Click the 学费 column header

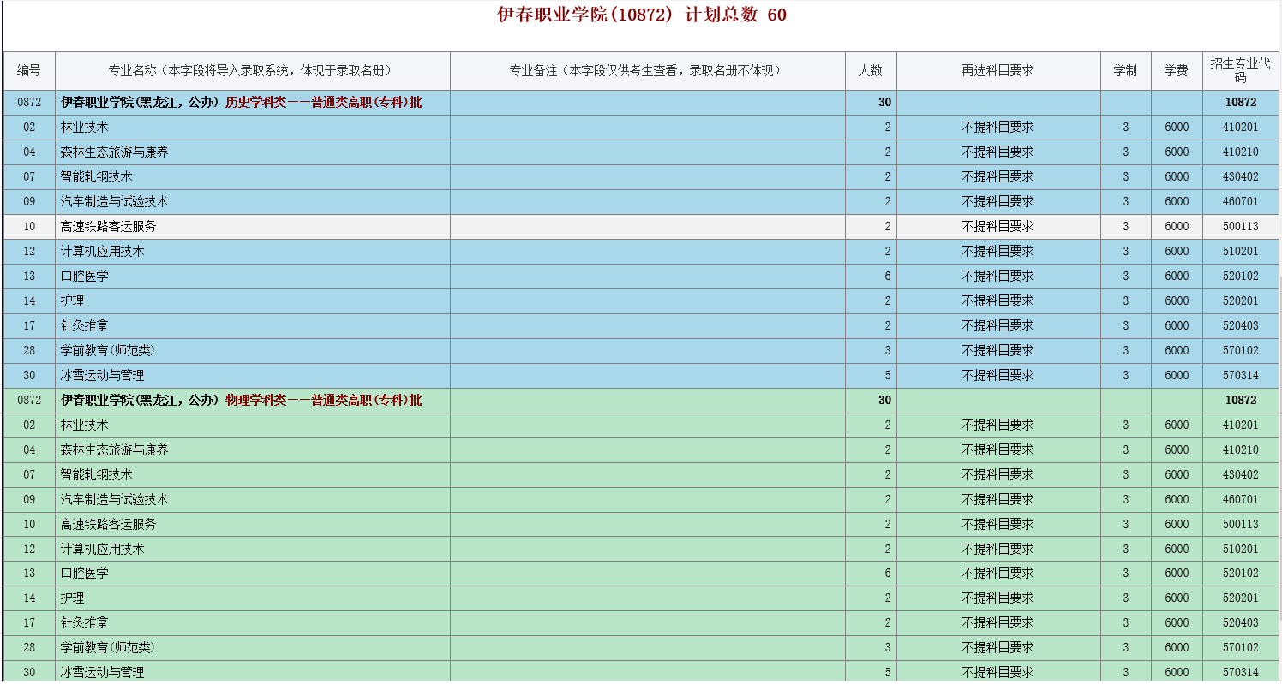[1176, 71]
